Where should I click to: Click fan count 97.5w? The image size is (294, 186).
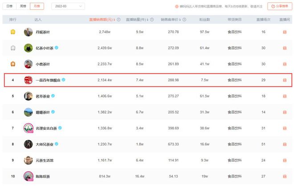pos(204,32)
